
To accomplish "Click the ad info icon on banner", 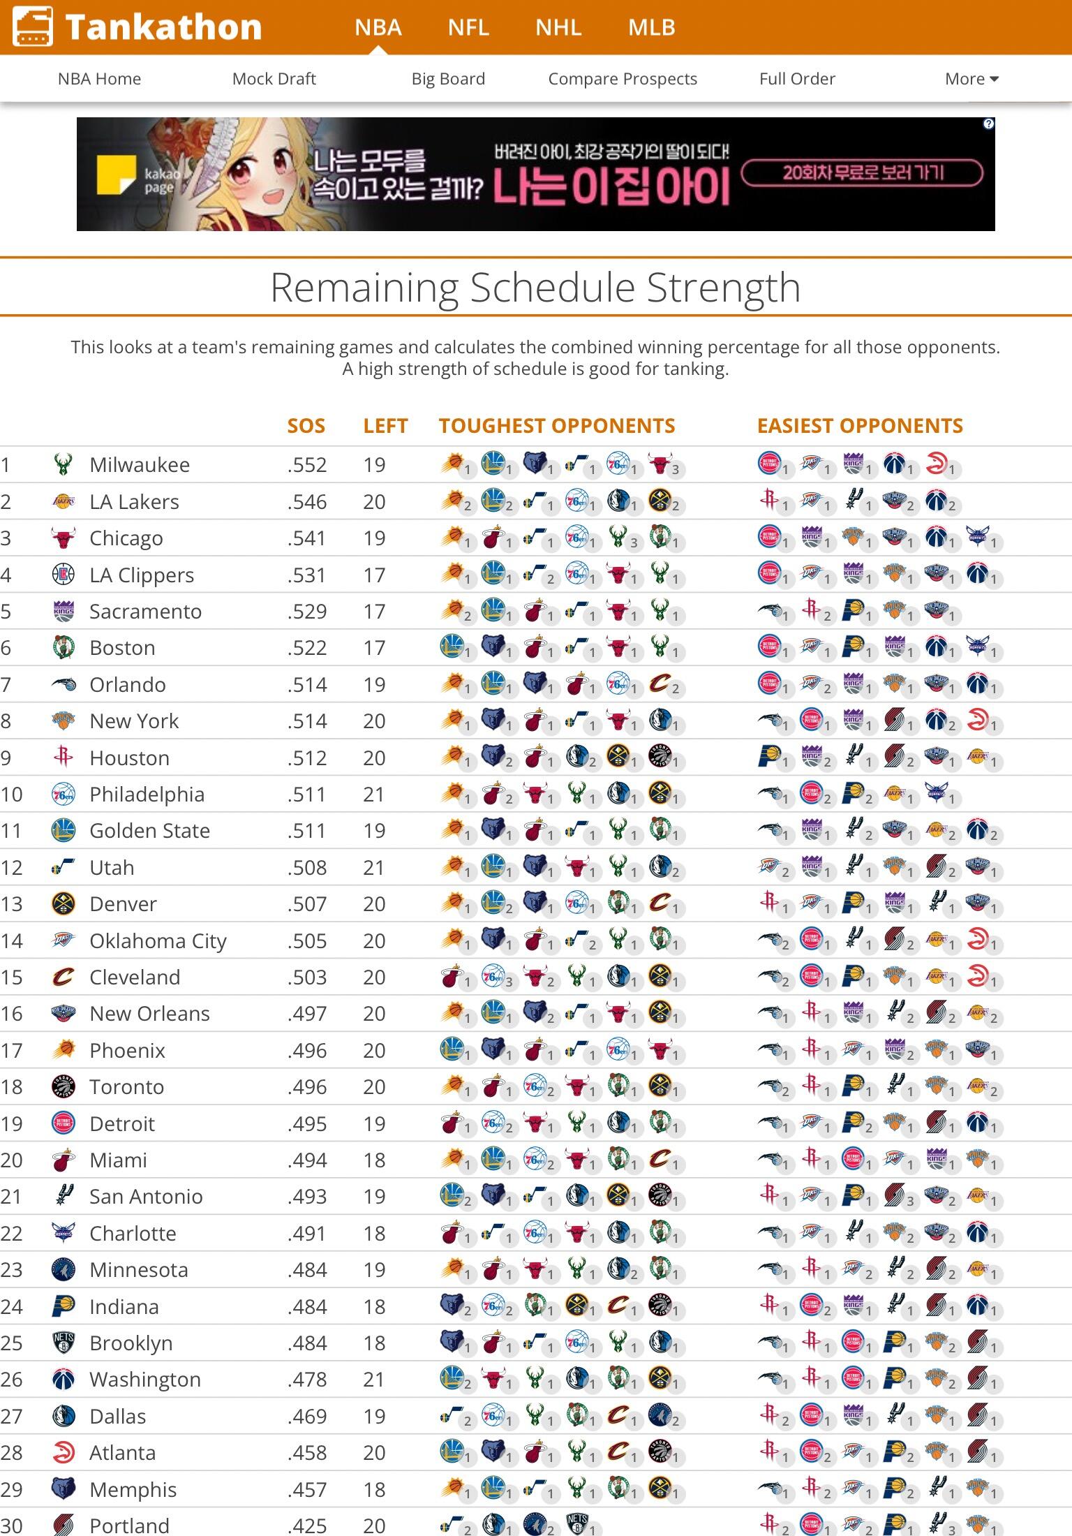I will [988, 124].
